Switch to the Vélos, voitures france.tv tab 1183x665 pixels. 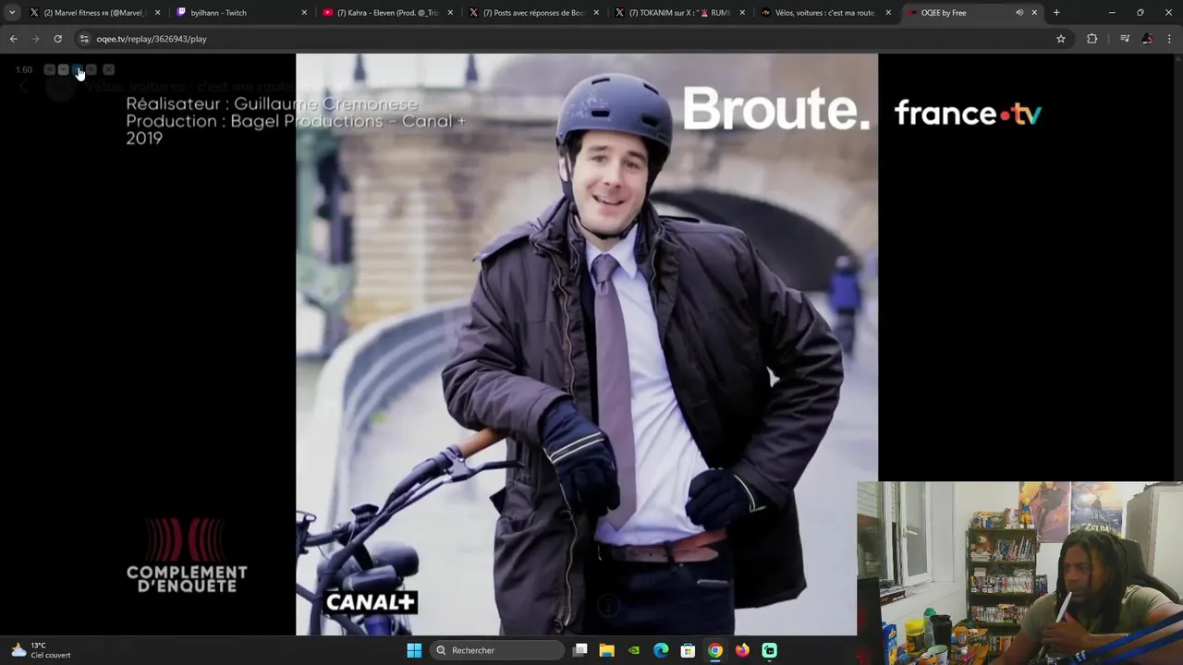[x=826, y=13]
